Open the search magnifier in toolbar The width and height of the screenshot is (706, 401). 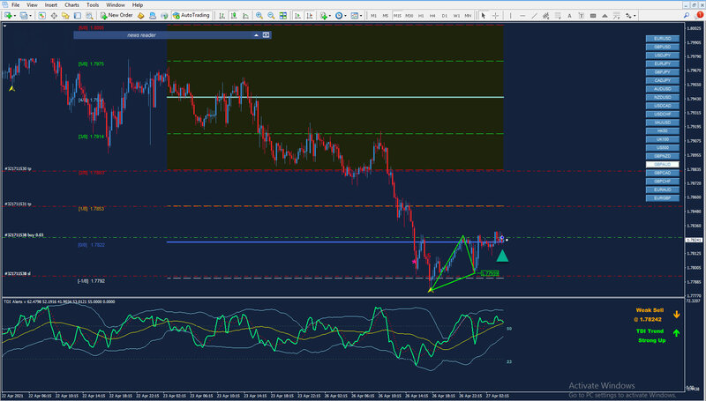coord(687,15)
